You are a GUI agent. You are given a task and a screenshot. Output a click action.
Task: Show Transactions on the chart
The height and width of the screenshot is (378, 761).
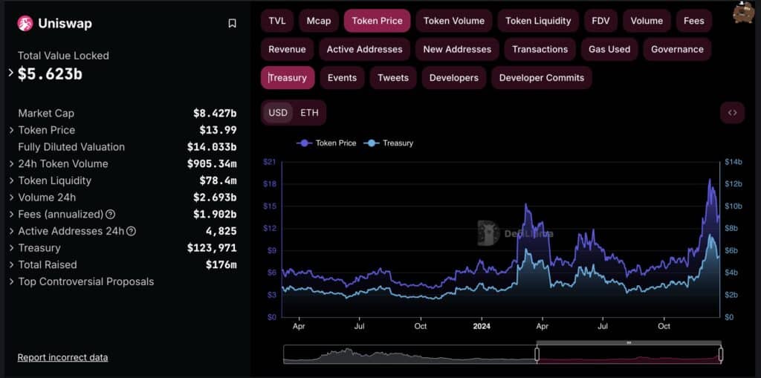(540, 50)
